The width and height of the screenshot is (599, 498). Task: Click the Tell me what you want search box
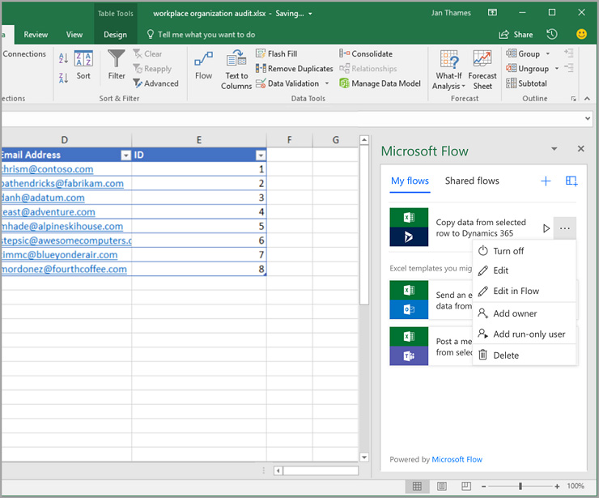point(201,34)
